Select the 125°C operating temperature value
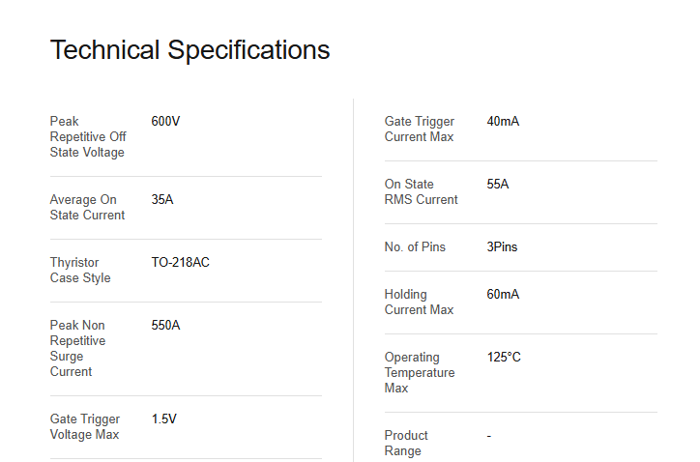Screen dimensions: 700x462 [504, 358]
